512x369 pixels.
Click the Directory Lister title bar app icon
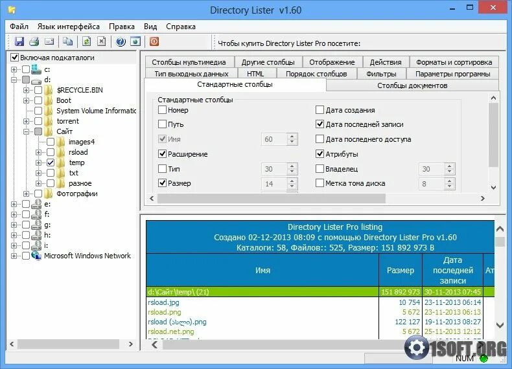[12, 10]
